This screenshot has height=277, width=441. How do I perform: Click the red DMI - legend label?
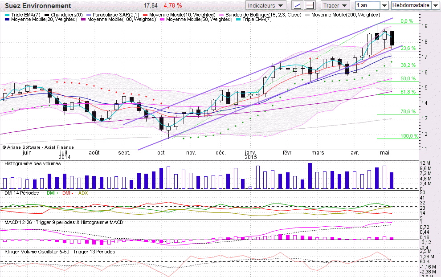(68, 193)
